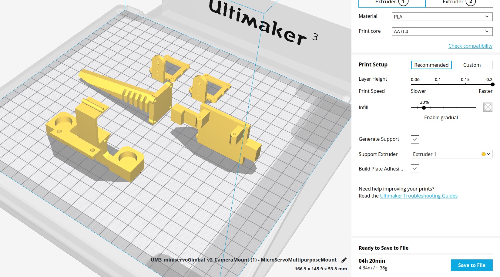Click the 0.06 layer height tick label
Viewport: 500px width, 277px height.
click(x=415, y=79)
